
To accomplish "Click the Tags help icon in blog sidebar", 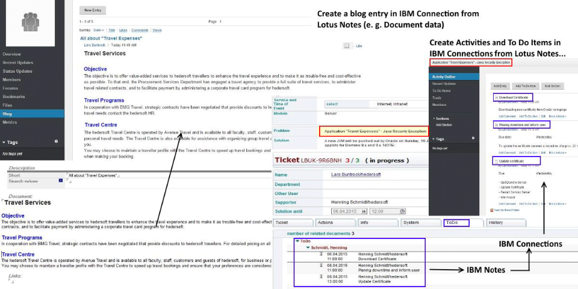I will [x=56, y=141].
